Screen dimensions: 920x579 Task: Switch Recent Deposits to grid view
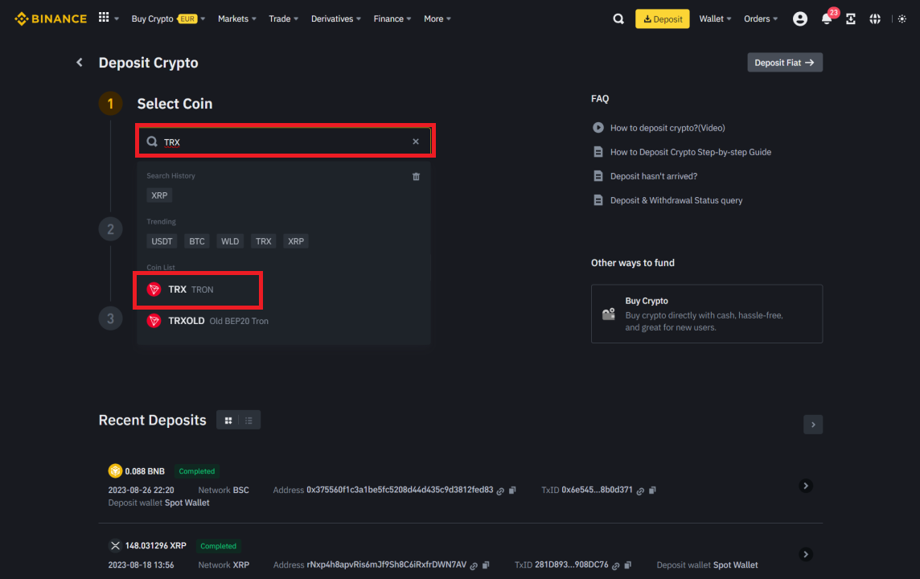coord(228,420)
